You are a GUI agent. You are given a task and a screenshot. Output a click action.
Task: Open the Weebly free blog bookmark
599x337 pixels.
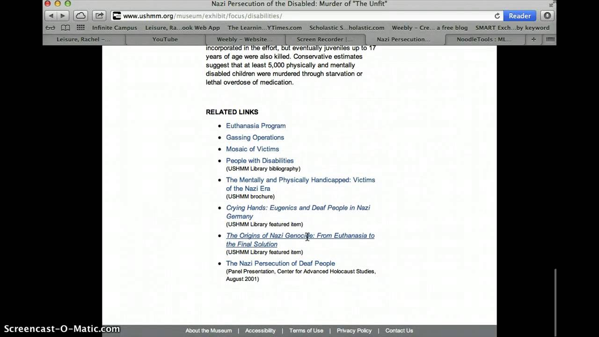tap(430, 28)
